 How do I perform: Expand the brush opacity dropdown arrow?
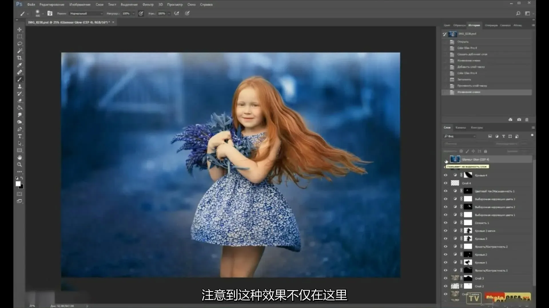pyautogui.click(x=133, y=13)
